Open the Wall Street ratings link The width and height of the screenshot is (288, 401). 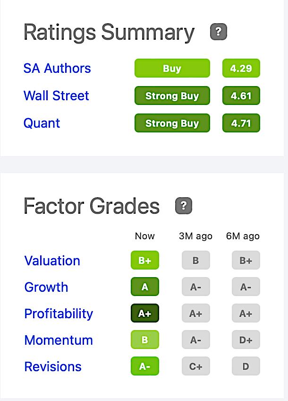pos(56,96)
